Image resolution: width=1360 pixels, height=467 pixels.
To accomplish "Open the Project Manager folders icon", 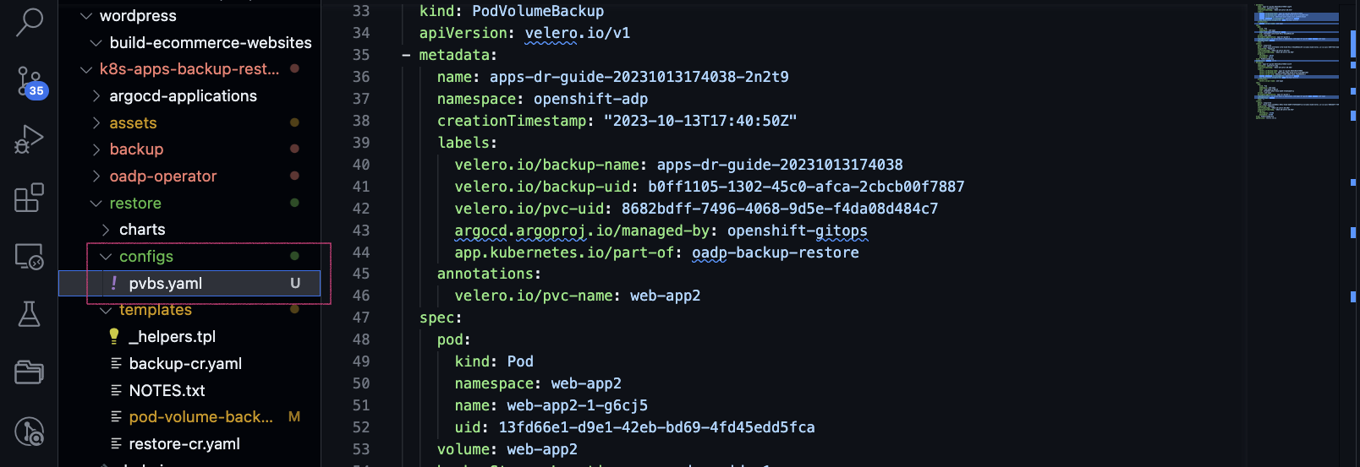I will [x=30, y=372].
